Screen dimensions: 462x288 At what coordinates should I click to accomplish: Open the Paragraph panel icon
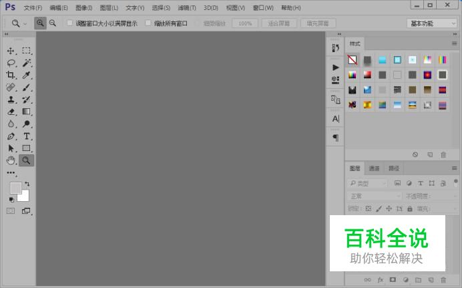click(x=335, y=138)
